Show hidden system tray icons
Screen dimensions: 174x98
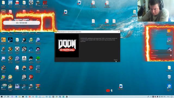151,97
